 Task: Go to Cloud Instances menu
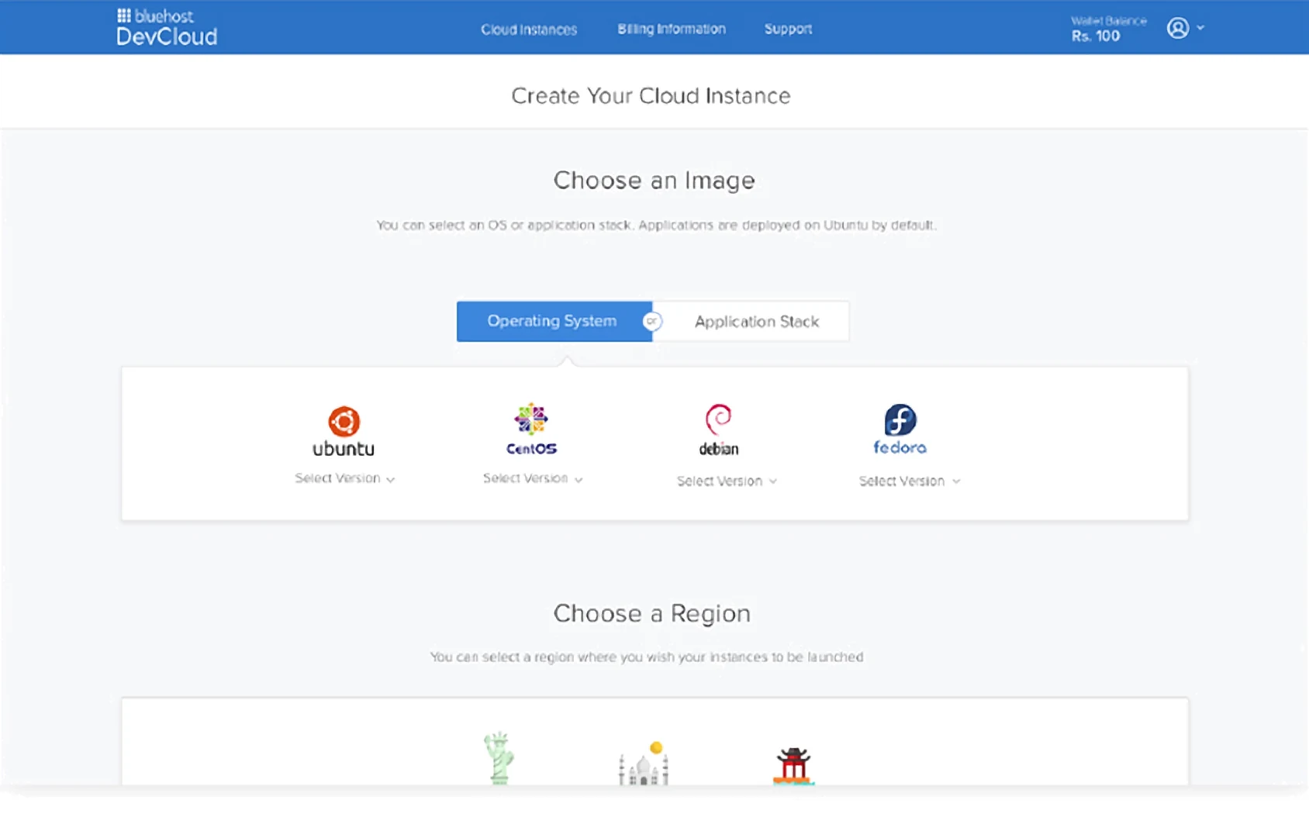[529, 29]
